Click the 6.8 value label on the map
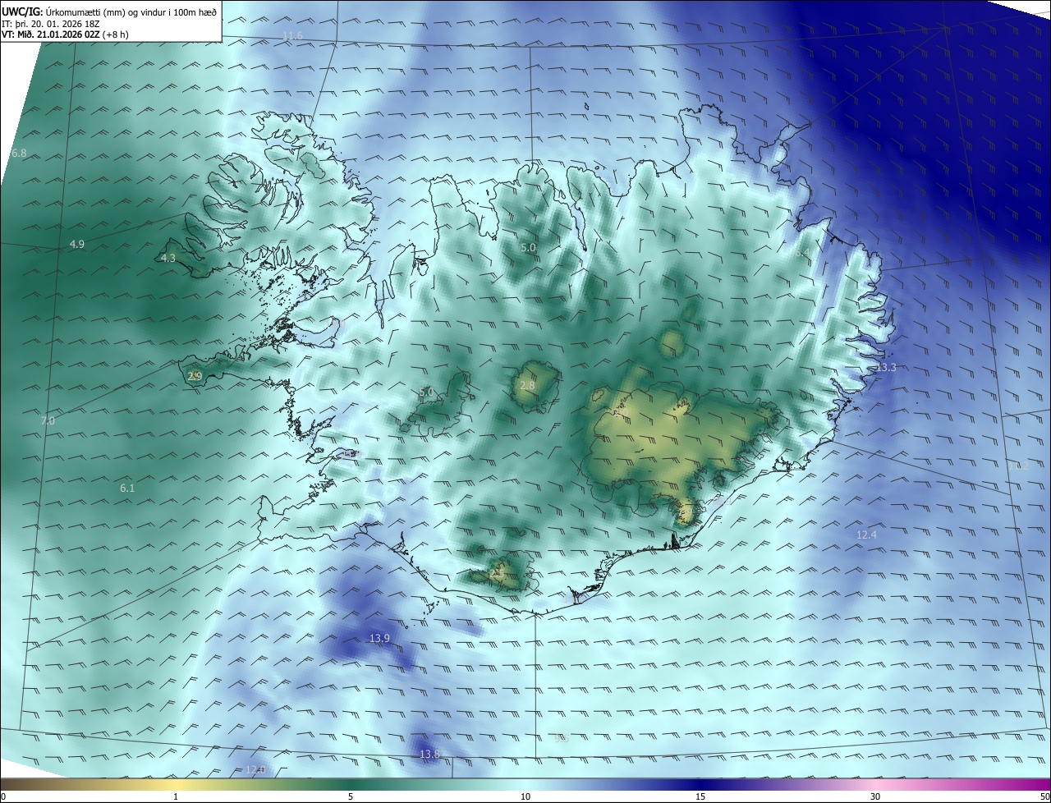 19,154
